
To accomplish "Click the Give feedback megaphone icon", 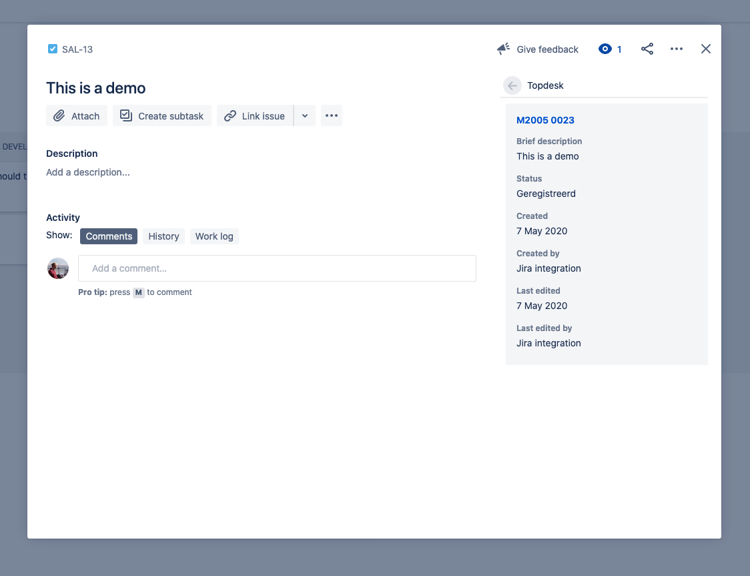I will (504, 49).
